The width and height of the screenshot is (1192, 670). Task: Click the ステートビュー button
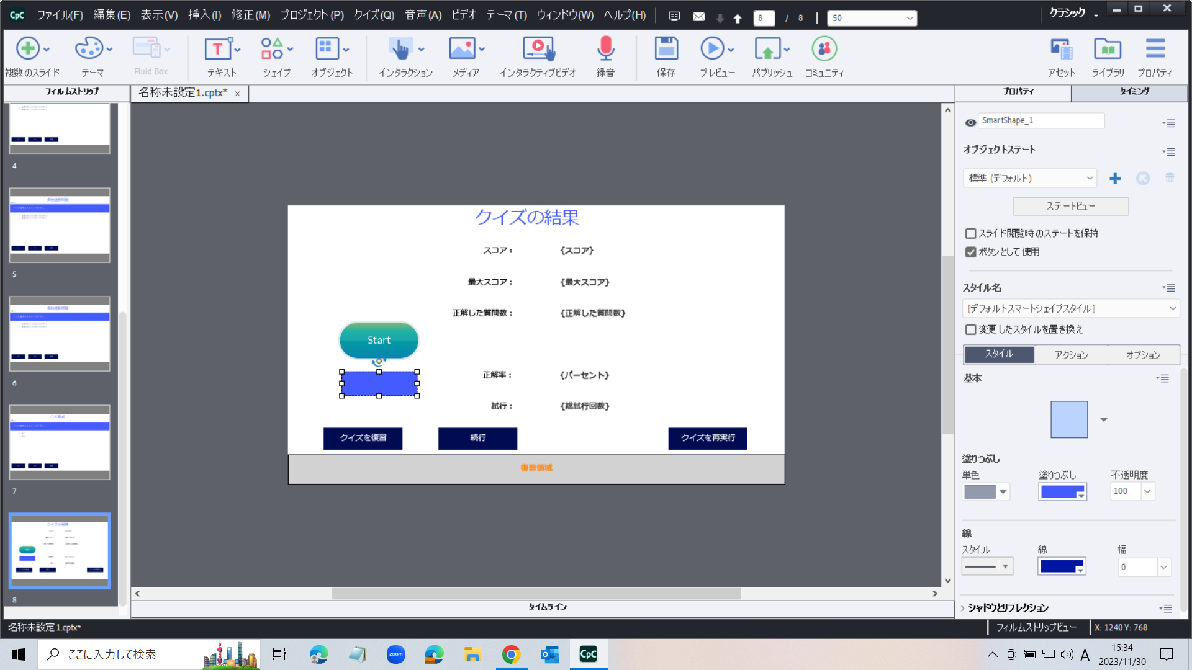tap(1070, 206)
